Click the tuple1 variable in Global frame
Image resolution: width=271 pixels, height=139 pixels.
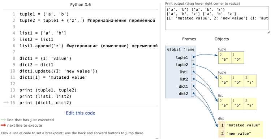[182, 57]
